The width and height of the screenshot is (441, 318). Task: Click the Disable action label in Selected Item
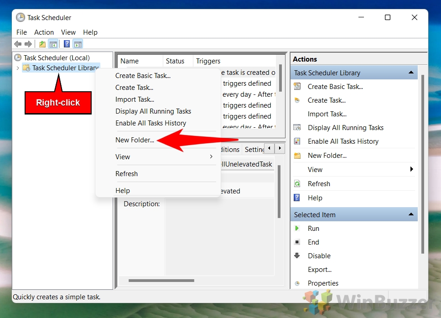(319, 256)
